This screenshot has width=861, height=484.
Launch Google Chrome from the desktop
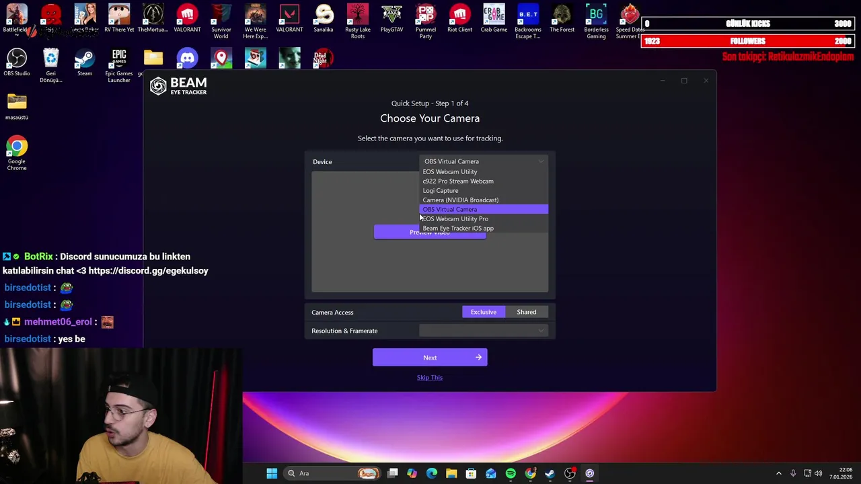(17, 153)
